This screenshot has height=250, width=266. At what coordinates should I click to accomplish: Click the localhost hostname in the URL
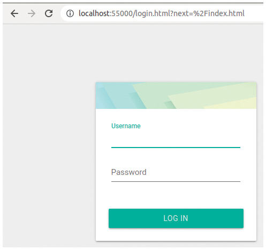[94, 13]
